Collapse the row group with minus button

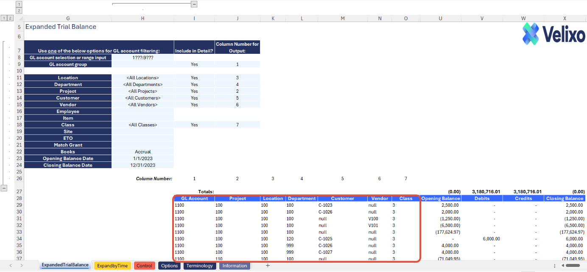(x=4, y=188)
